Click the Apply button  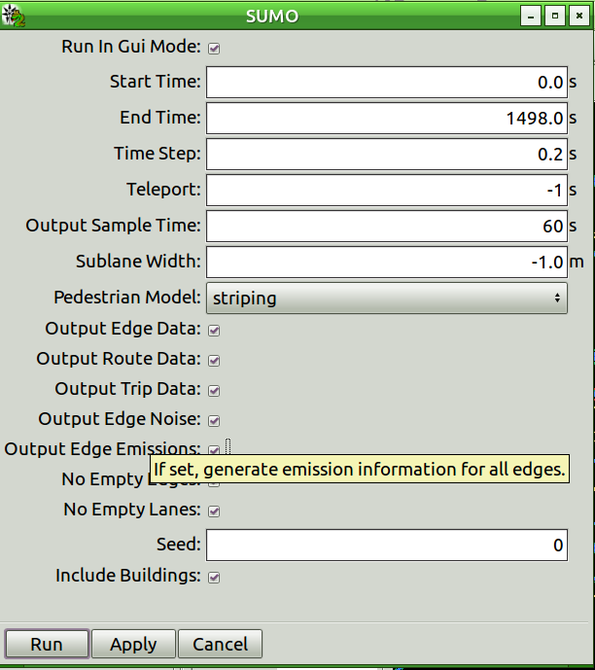coord(133,645)
